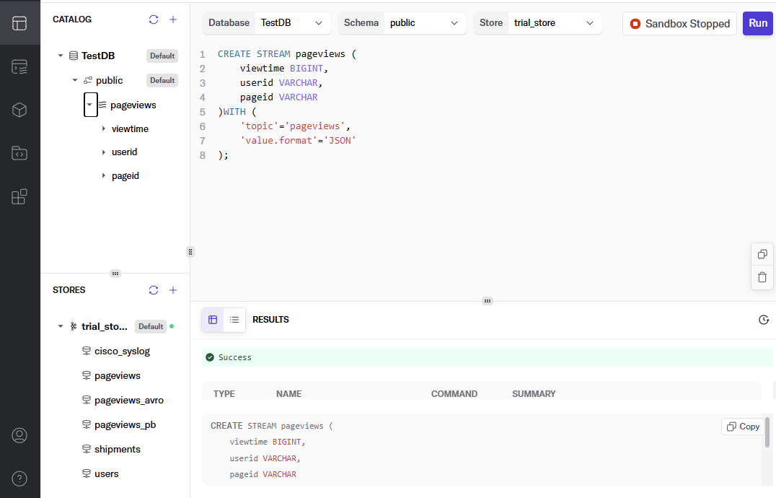776x498 pixels.
Task: Switch to the RESULTS tab
Action: coord(270,319)
